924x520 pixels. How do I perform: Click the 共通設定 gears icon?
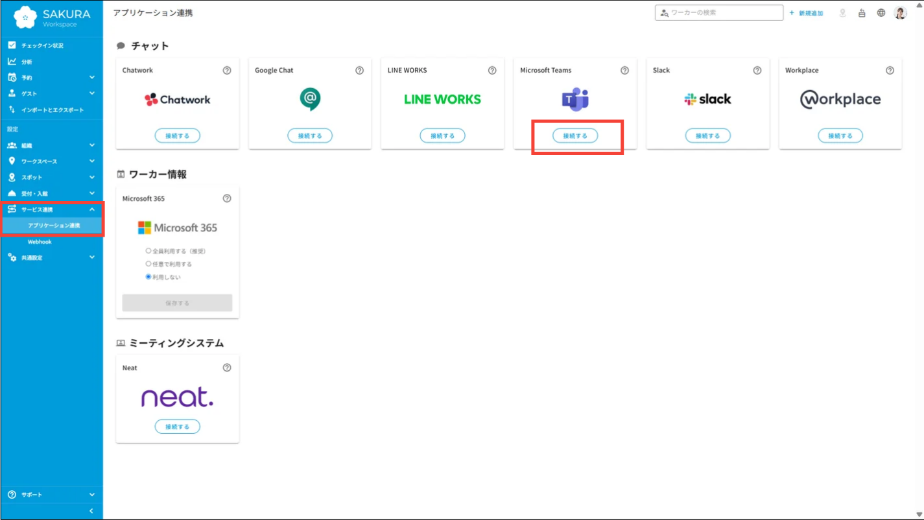coord(12,257)
